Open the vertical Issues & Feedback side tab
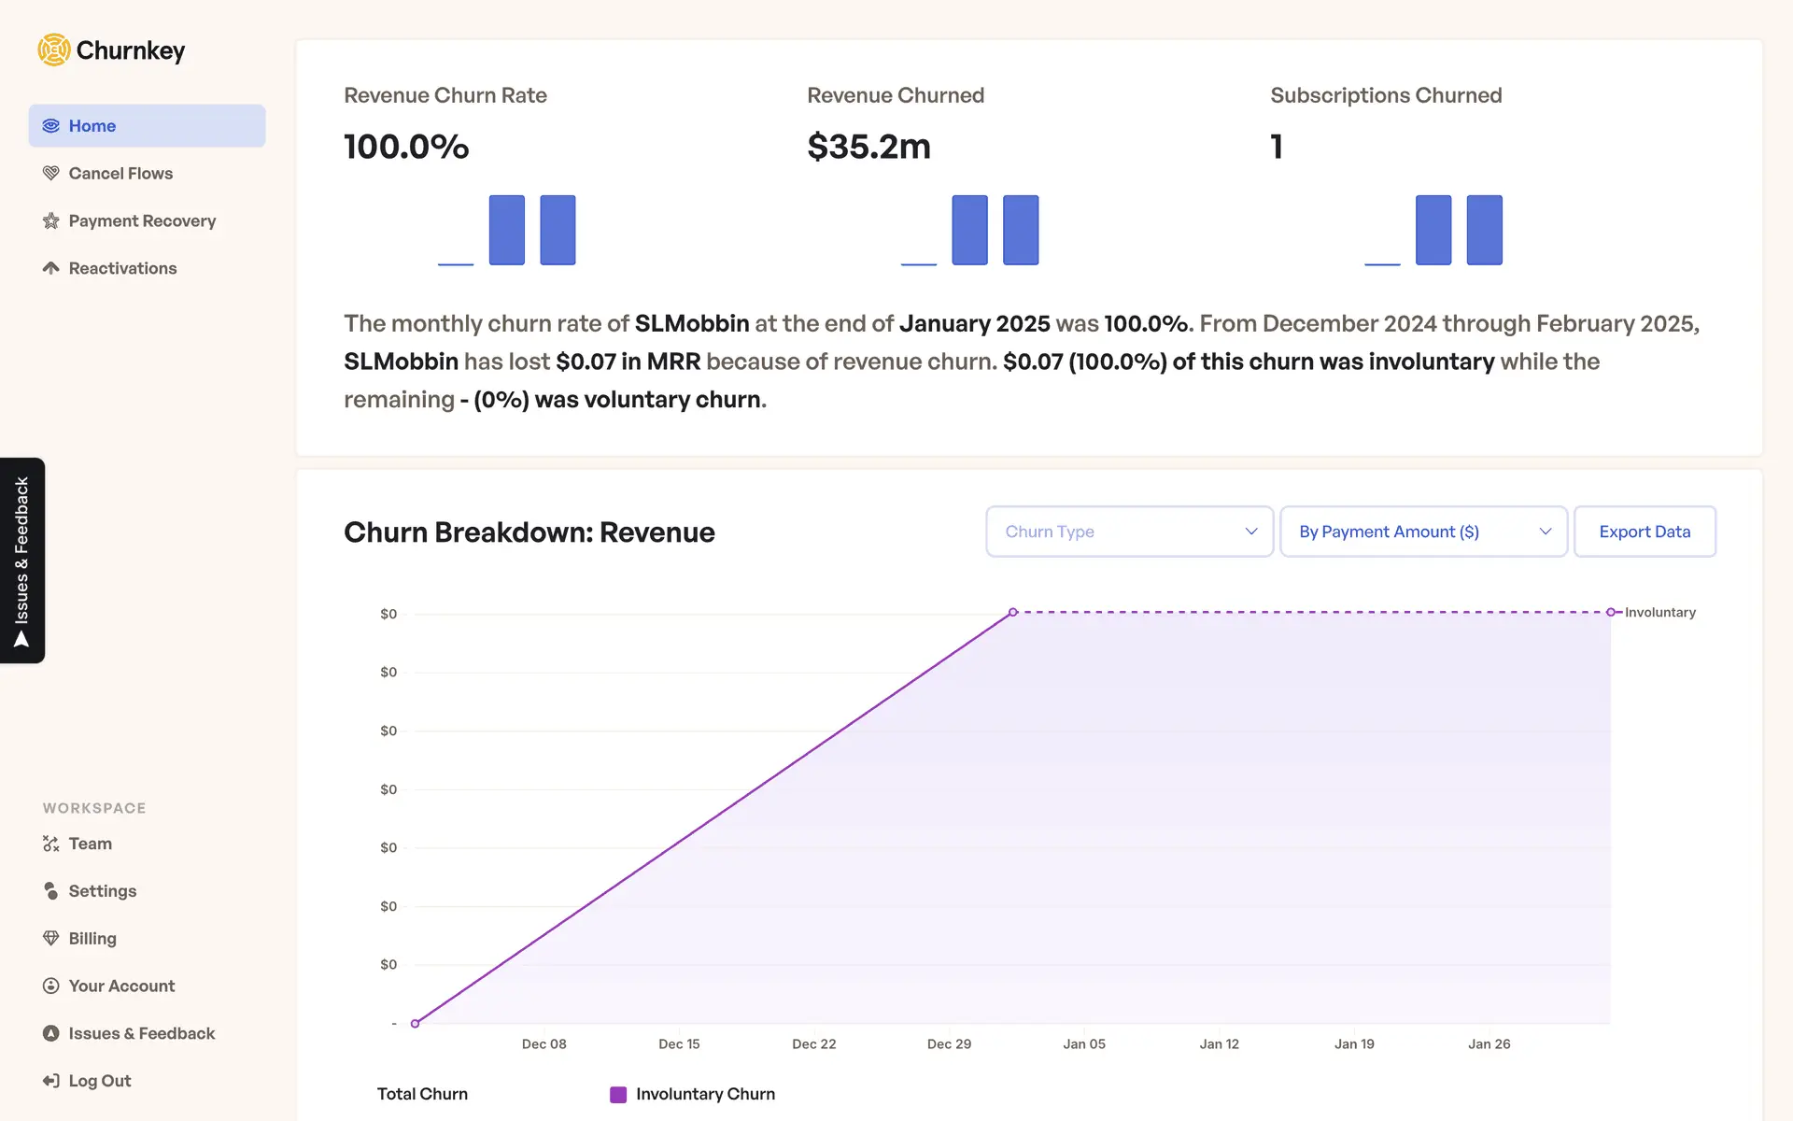The width and height of the screenshot is (1793, 1121). coord(22,560)
